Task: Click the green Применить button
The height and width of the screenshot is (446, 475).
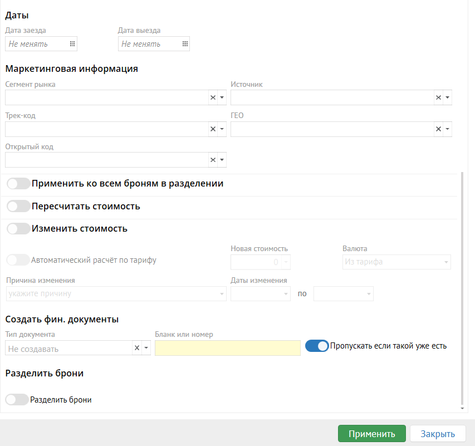Action: pyautogui.click(x=371, y=434)
